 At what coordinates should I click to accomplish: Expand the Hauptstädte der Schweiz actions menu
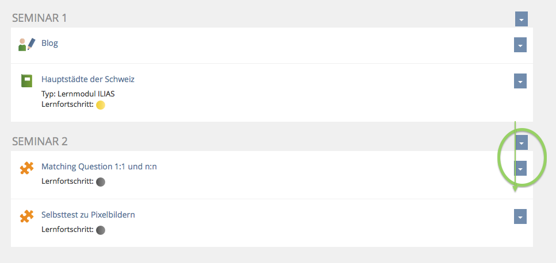520,81
